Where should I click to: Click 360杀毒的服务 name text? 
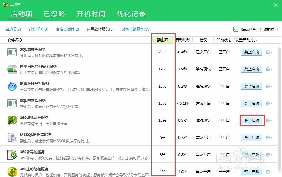point(32,152)
